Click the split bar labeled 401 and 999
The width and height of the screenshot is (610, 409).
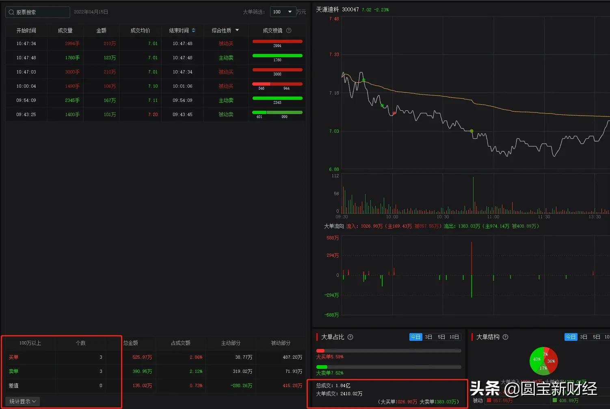click(277, 112)
